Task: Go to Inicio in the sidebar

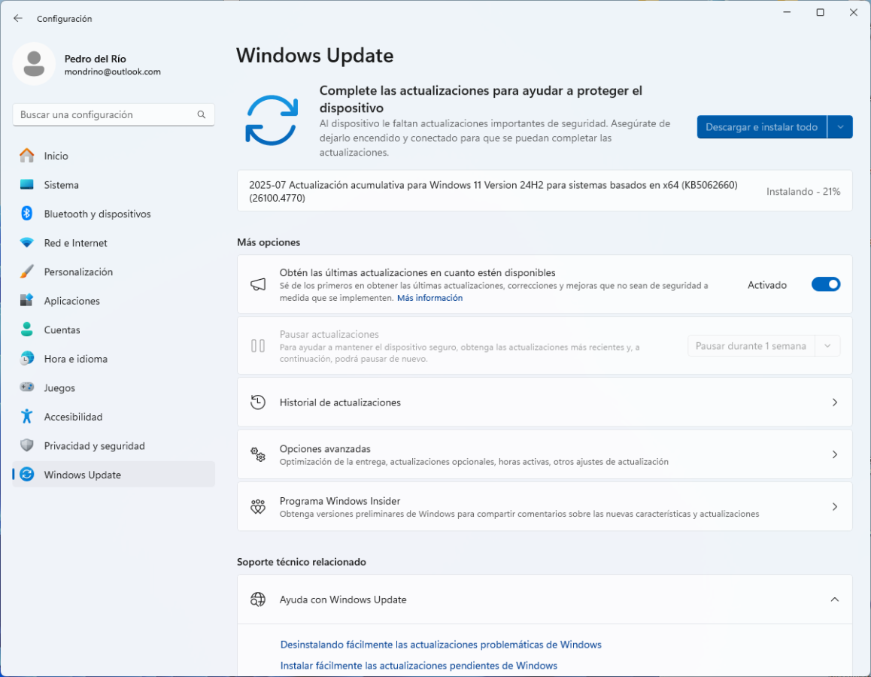Action: pos(114,156)
